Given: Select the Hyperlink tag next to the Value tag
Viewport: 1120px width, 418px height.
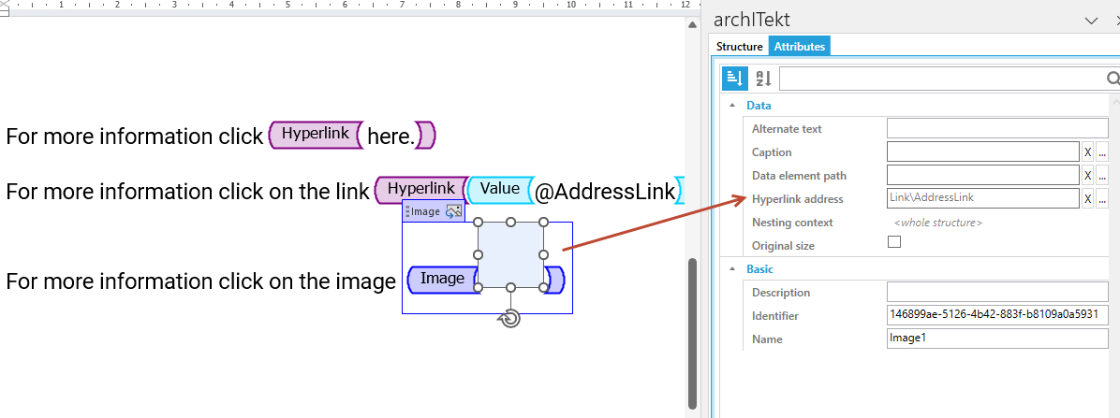Looking at the screenshot, I should point(420,189).
